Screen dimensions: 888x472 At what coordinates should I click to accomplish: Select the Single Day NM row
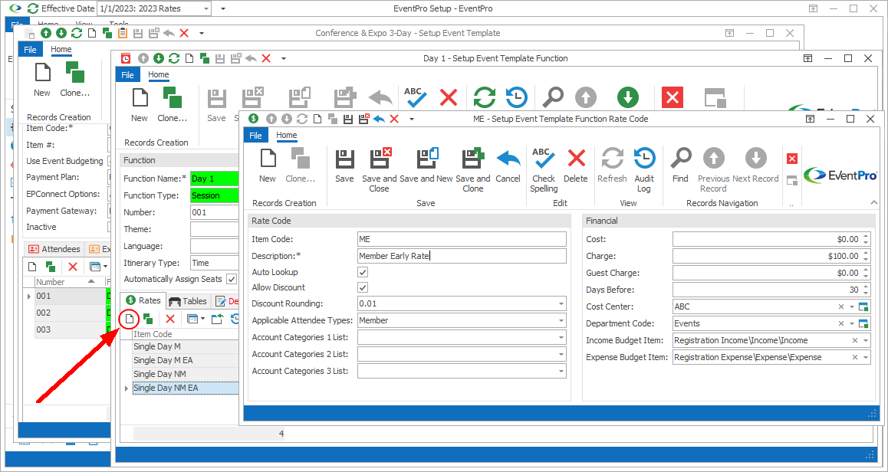186,374
